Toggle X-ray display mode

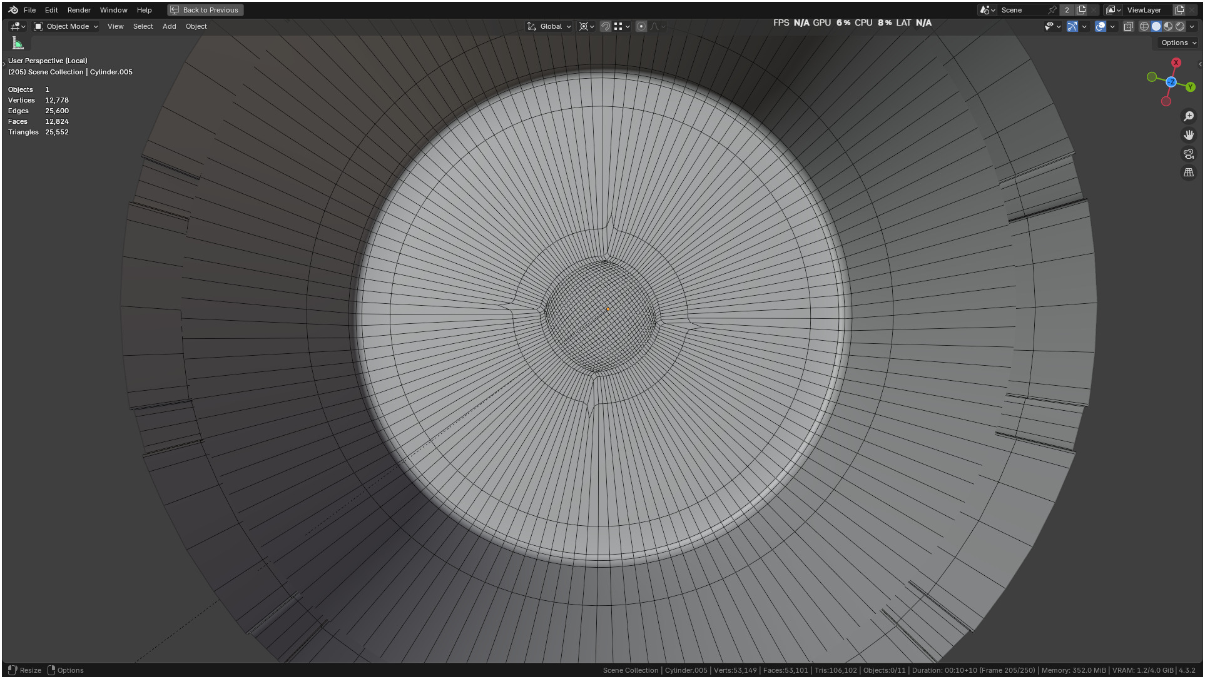click(1128, 26)
